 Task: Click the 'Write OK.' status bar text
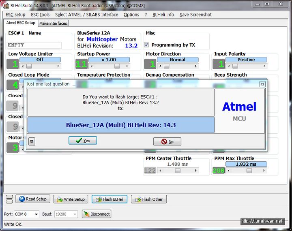[x=13, y=224]
